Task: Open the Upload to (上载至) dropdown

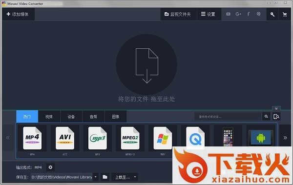Action: (x=125, y=177)
